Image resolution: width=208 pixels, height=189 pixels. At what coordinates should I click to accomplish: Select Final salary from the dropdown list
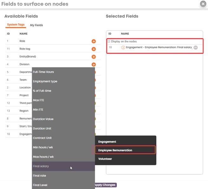(41, 166)
